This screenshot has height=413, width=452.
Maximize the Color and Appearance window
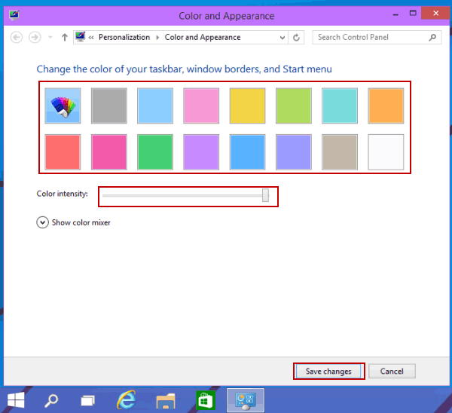(x=413, y=14)
